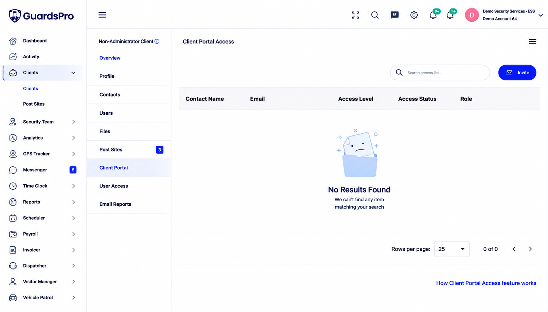Go to the previous page arrow

pyautogui.click(x=514, y=249)
